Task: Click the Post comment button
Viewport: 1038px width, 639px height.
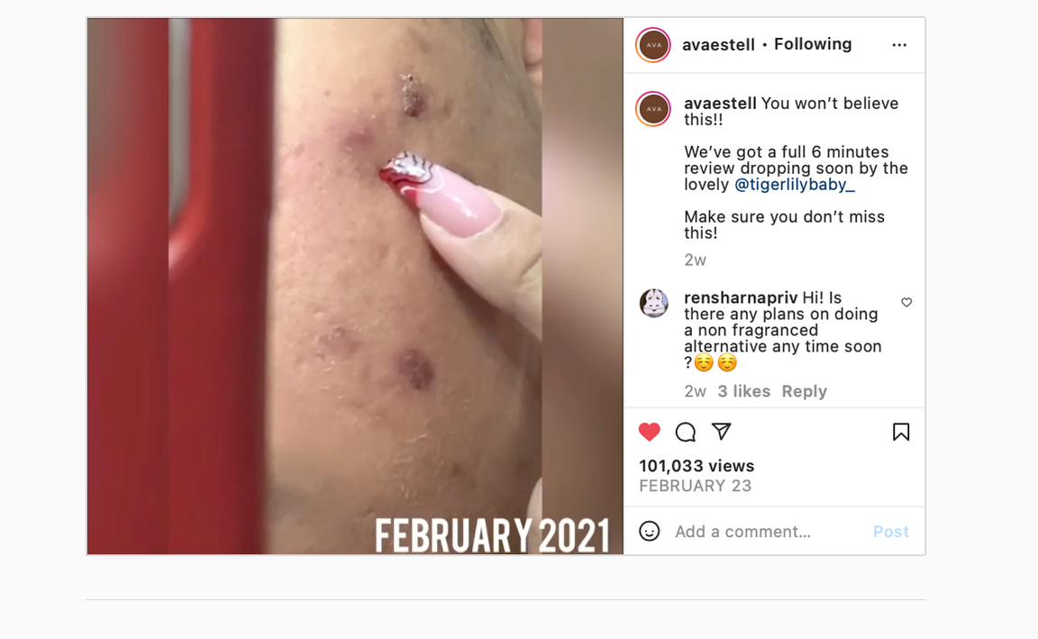Action: click(890, 532)
